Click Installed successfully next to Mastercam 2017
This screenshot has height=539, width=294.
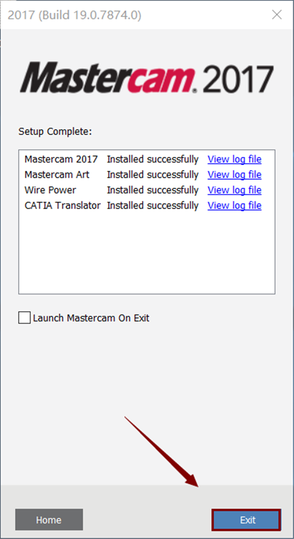[x=152, y=159]
